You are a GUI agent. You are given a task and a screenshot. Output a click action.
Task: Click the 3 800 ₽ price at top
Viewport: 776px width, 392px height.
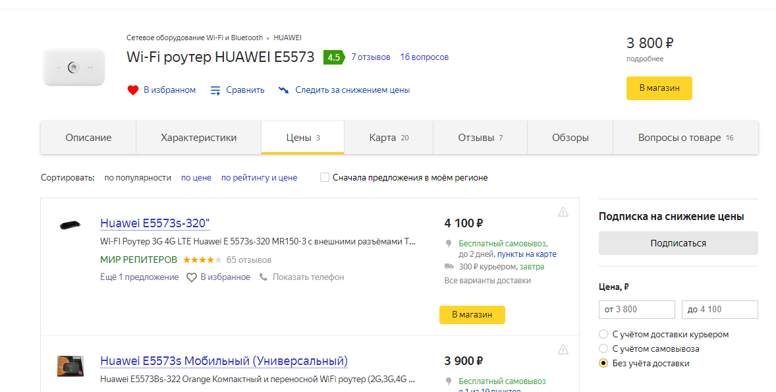coord(650,43)
